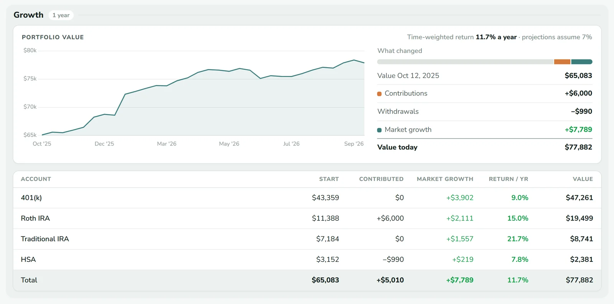The width and height of the screenshot is (614, 304).
Task: Open the 1 year period selector
Action: pyautogui.click(x=61, y=15)
